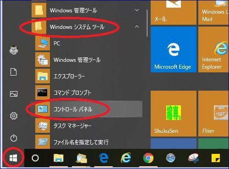The height and width of the screenshot is (169, 229).
Task: Open Snipping Tool from the taskbar
Action: tap(193, 158)
